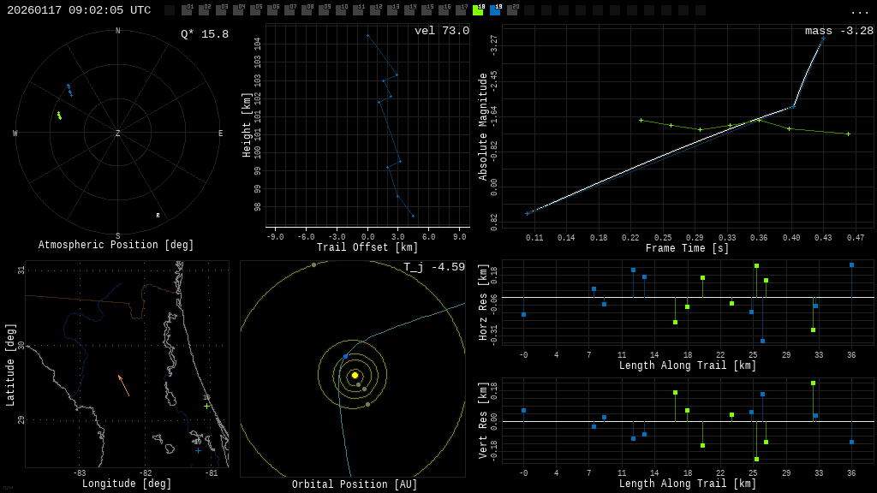Click the N compass label
877x493 pixels.
(117, 31)
